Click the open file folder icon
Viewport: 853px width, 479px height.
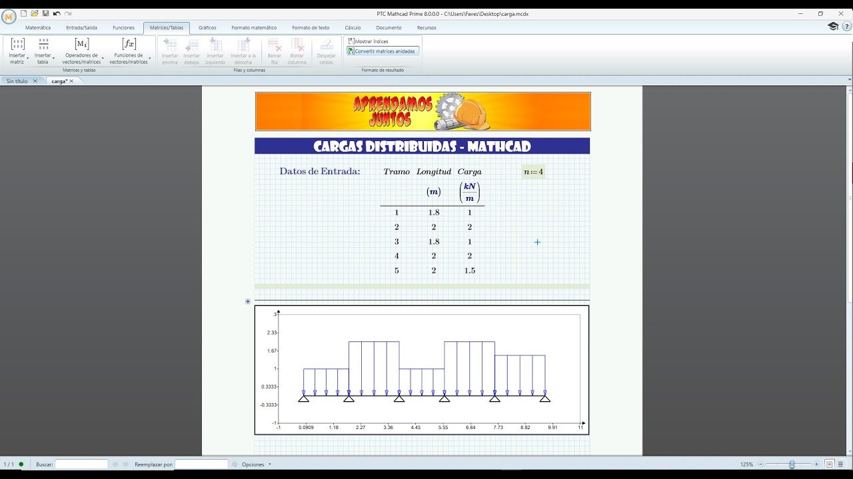(x=34, y=13)
